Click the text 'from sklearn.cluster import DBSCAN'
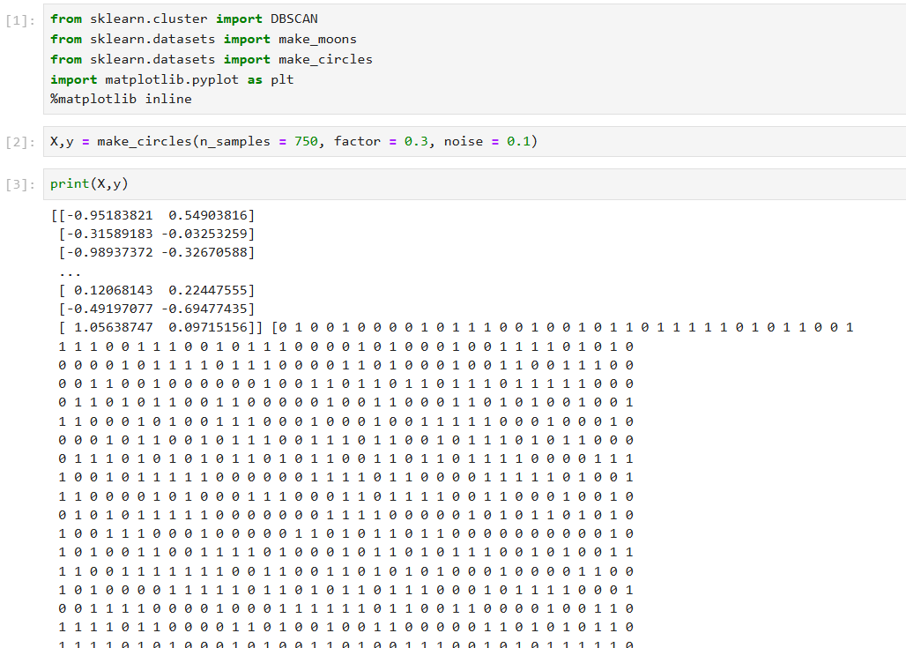906x648 pixels. [183, 19]
